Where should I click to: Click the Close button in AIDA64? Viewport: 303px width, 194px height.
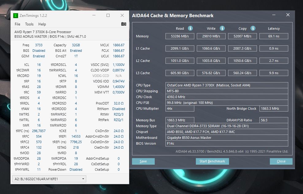point(281,162)
